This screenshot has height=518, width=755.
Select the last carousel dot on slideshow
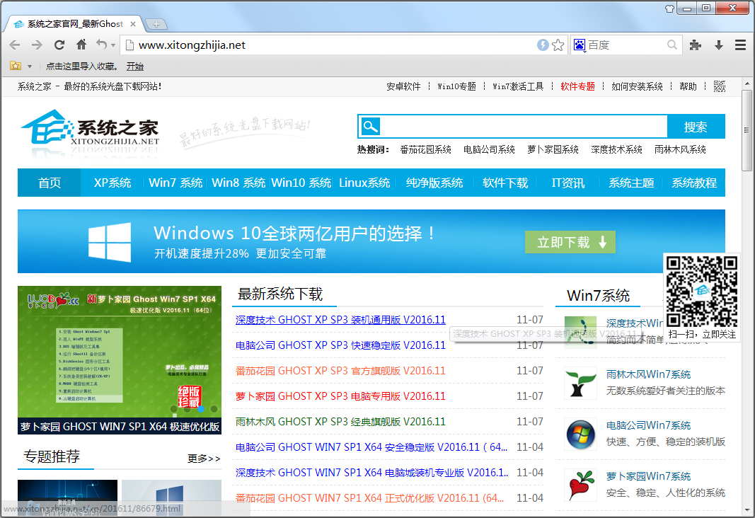coord(214,408)
